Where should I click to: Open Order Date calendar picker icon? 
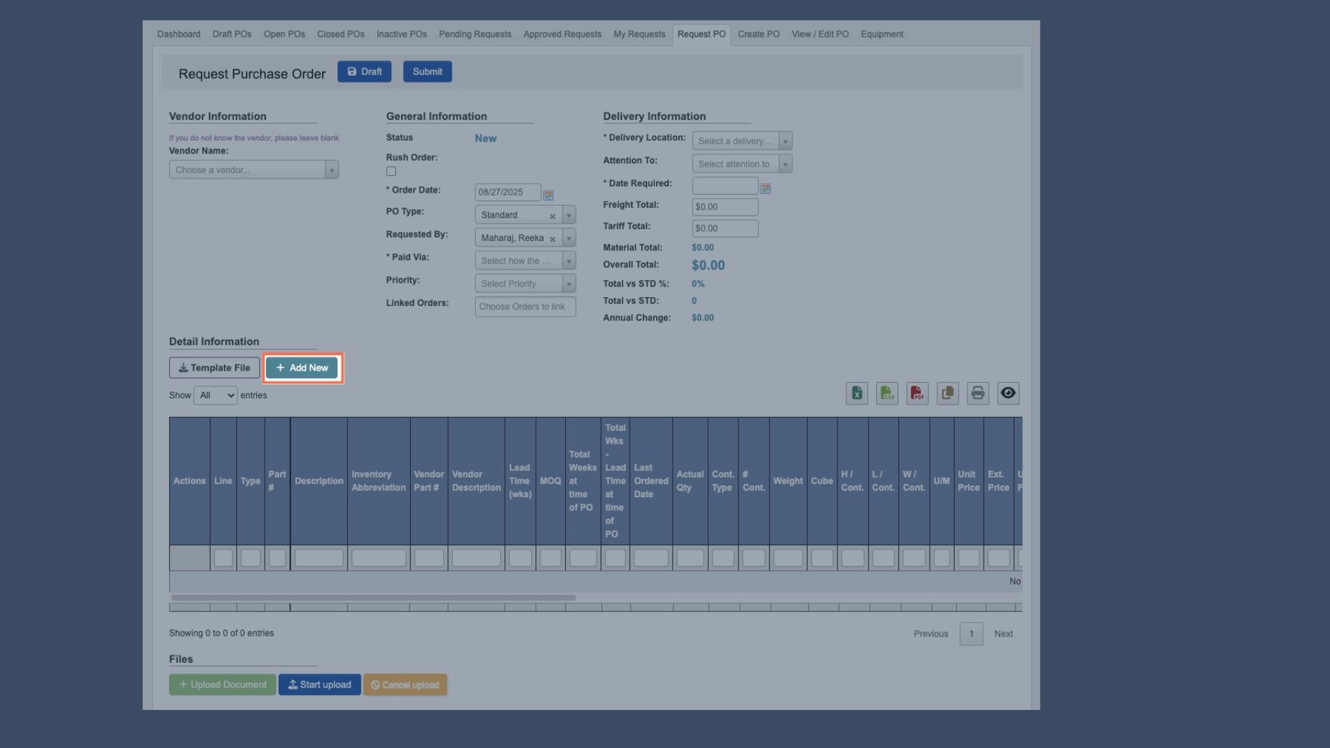pos(549,195)
